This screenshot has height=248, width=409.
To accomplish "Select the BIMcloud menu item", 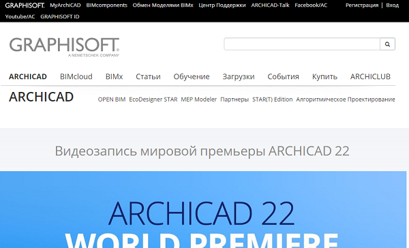I will (x=76, y=77).
